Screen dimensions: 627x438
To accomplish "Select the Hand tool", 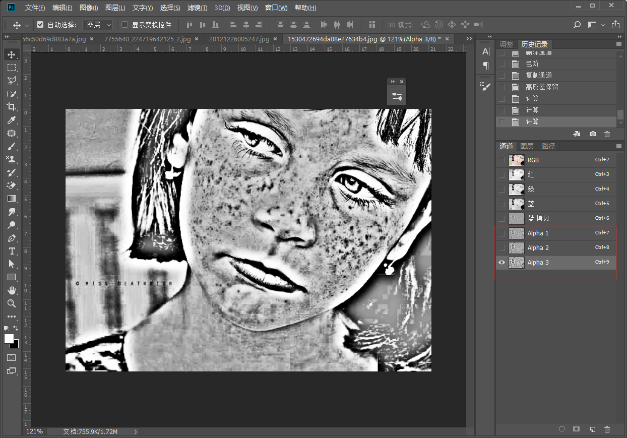I will coord(11,290).
